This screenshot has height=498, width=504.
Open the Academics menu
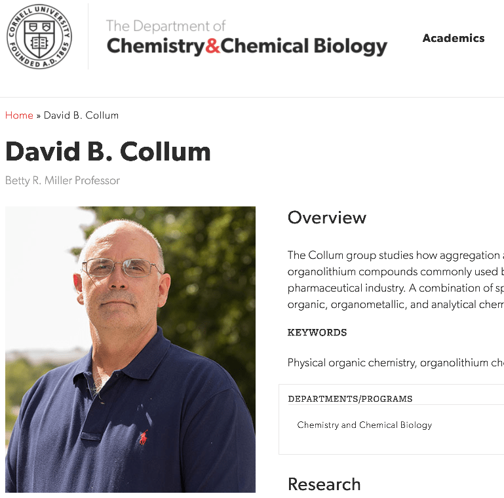454,38
